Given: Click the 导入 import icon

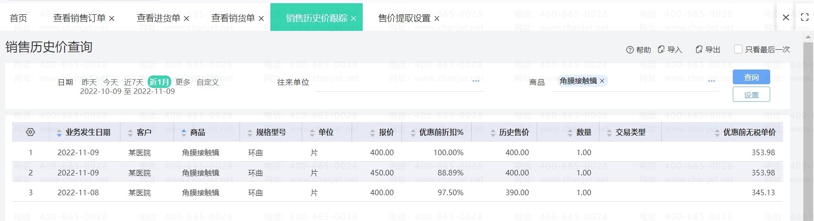Looking at the screenshot, I should point(661,49).
